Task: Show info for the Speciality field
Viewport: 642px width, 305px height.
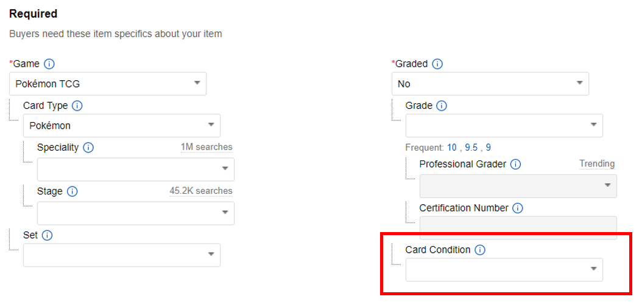Action: click(x=88, y=148)
